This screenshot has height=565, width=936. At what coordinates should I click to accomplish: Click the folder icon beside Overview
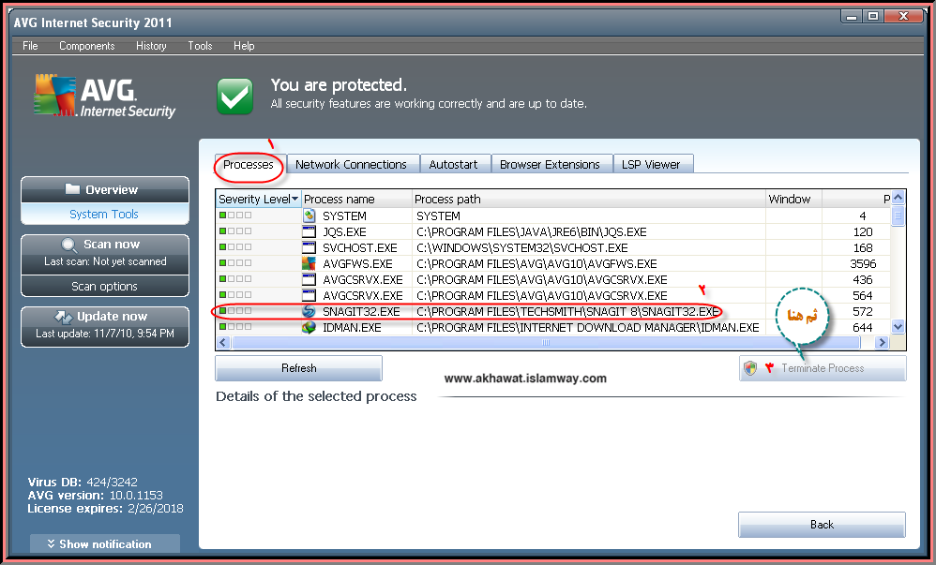pyautogui.click(x=72, y=189)
